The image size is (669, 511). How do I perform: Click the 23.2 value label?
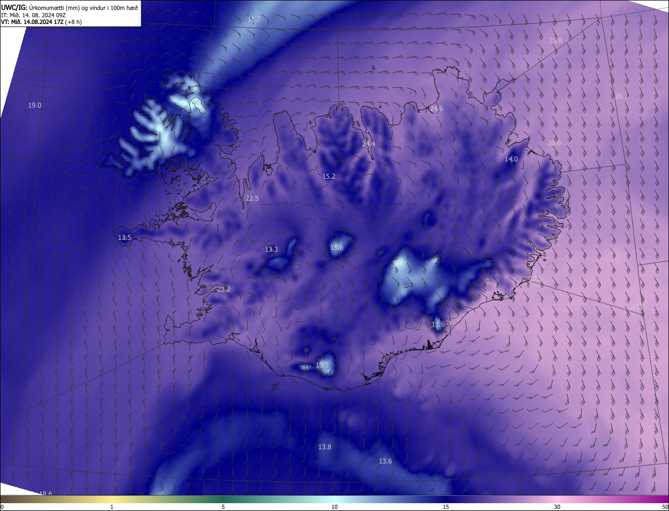[224, 289]
